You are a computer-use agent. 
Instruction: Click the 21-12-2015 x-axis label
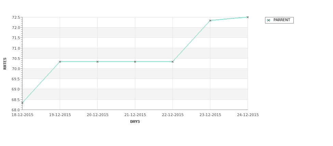pyautogui.click(x=135, y=115)
